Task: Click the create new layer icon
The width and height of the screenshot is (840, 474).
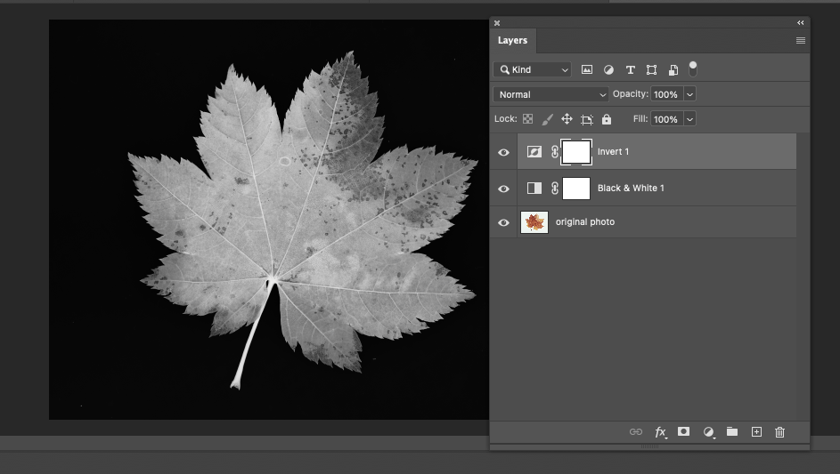Action: pyautogui.click(x=756, y=432)
